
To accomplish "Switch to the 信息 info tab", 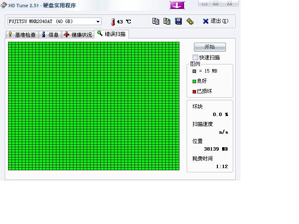I will pyautogui.click(x=50, y=35).
